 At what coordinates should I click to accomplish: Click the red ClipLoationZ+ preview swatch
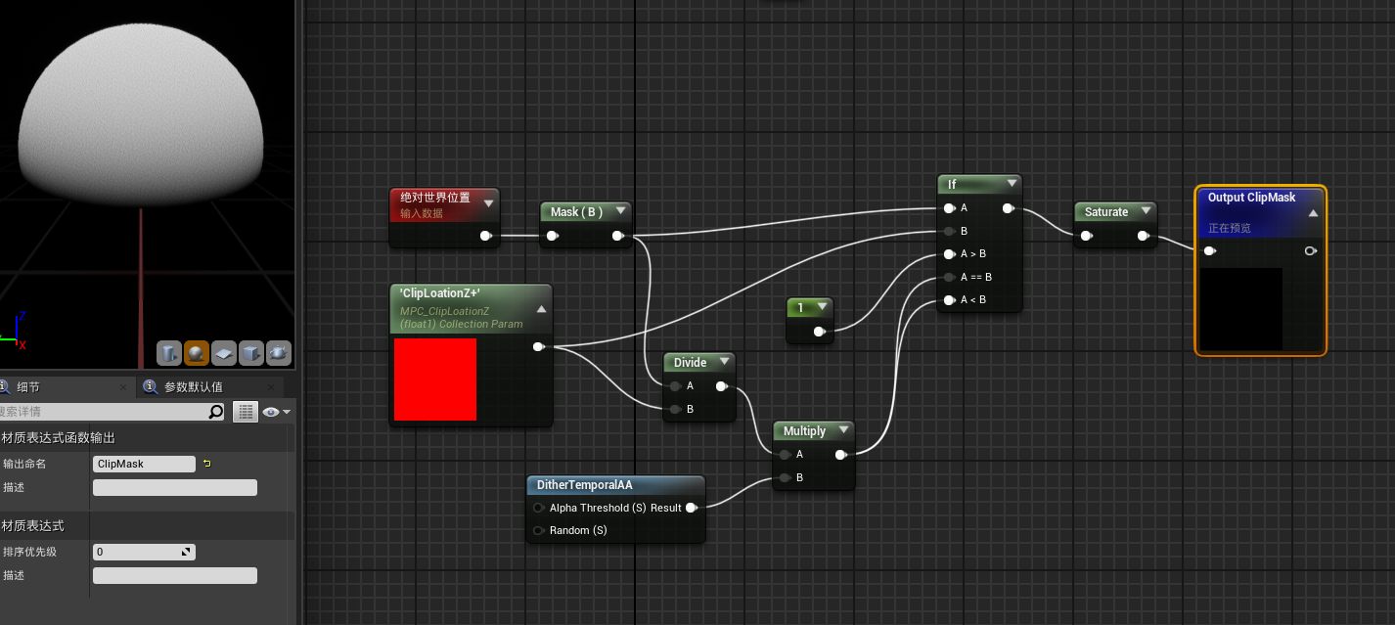click(435, 379)
